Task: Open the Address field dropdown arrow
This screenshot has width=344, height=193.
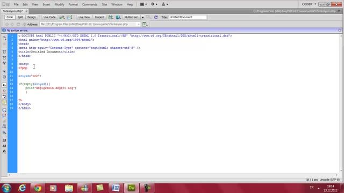Action: click(139, 24)
